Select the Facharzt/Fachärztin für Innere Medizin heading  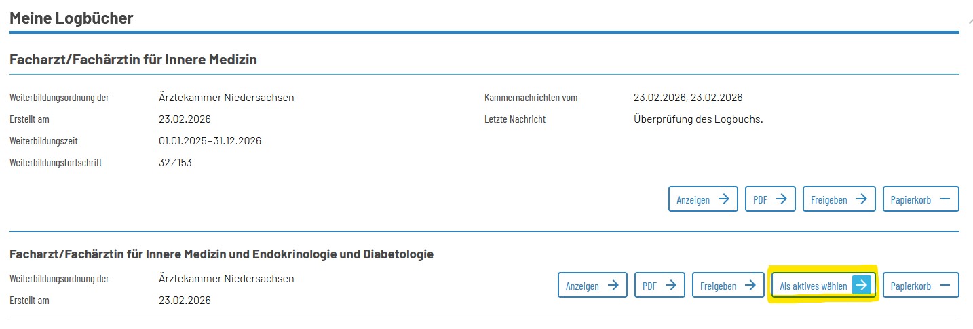pos(133,60)
